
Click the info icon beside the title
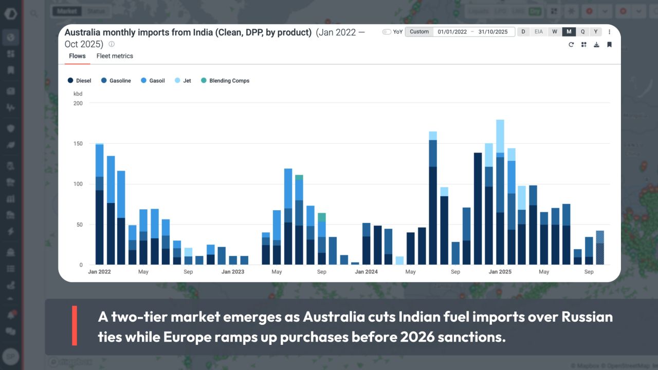click(112, 45)
